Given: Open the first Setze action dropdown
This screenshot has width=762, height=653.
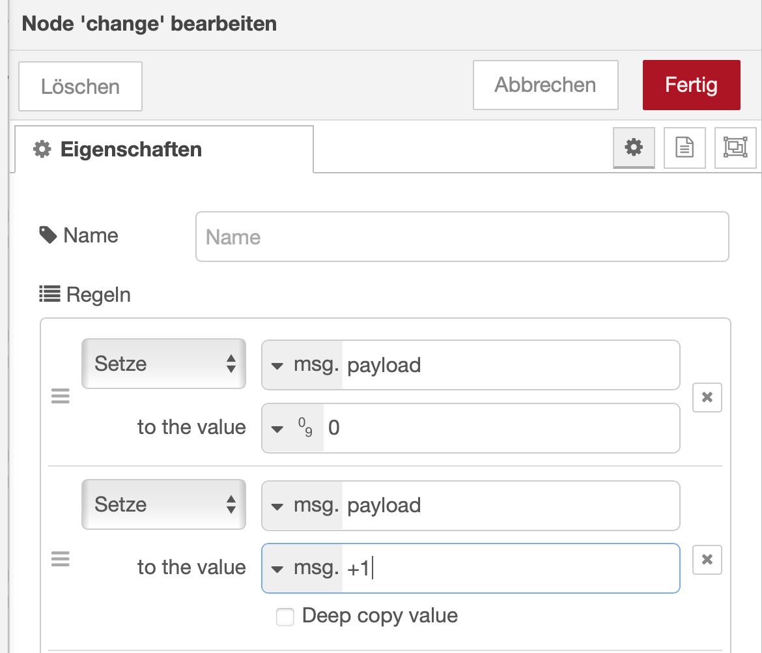Looking at the screenshot, I should click(163, 364).
